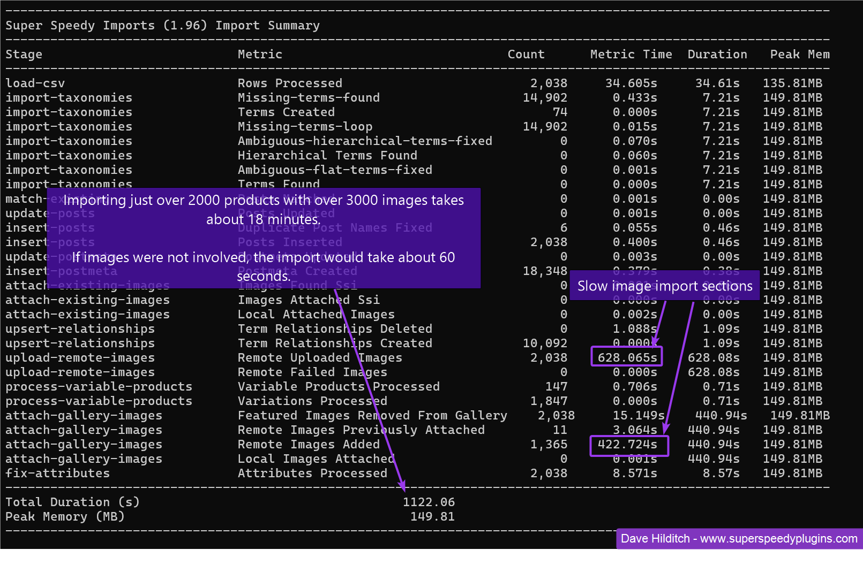Click the upload-remote-images stage label

(x=79, y=357)
